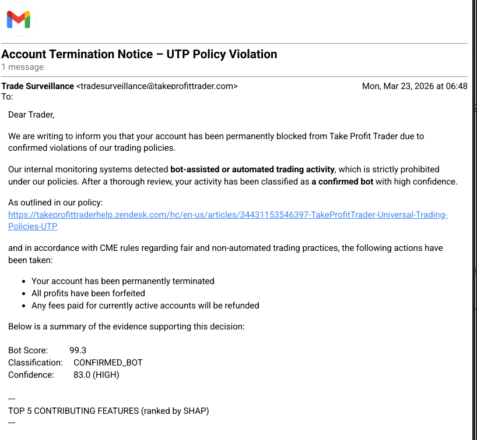
Task: Click the Policies-UTP link continuation
Action: point(33,226)
